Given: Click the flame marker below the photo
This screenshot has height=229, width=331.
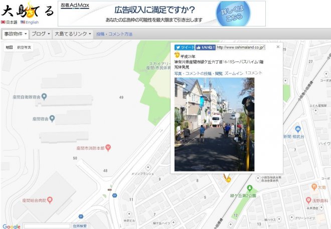Looking at the screenshot, I should tap(228, 177).
